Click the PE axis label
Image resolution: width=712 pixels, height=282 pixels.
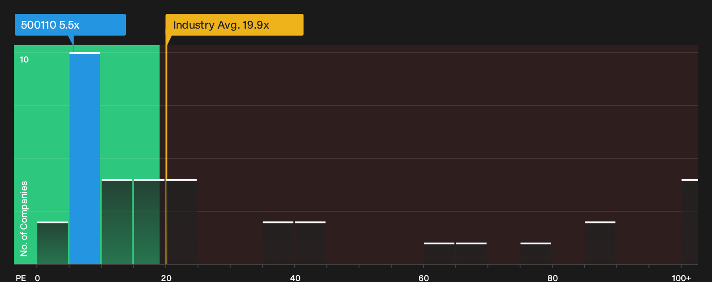click(21, 278)
